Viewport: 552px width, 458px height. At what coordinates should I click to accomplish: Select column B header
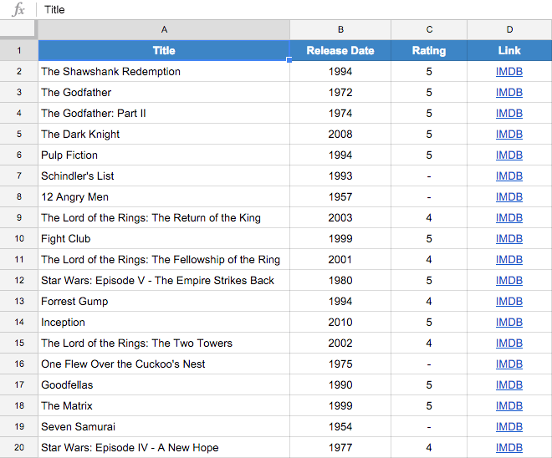340,30
